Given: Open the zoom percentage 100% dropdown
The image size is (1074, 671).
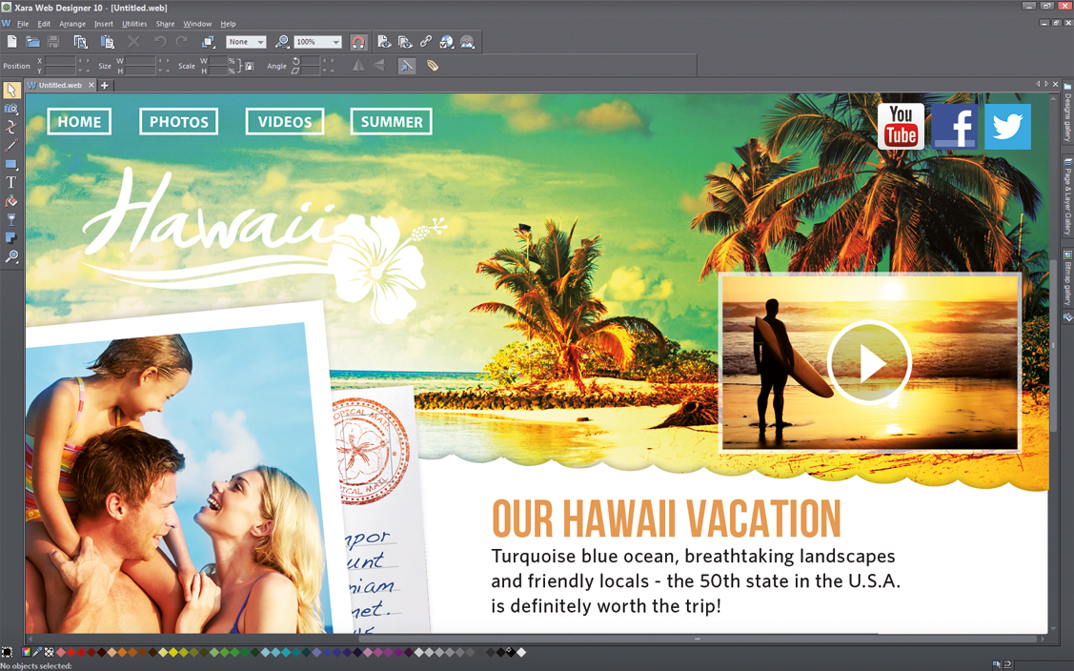Looking at the screenshot, I should point(335,42).
